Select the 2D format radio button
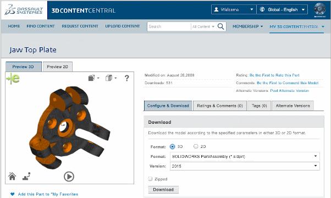331x198 pixels. [196, 146]
